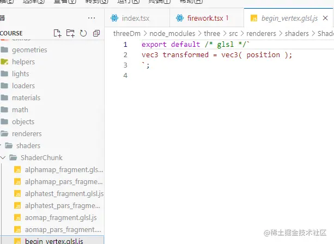Click the New File icon in explorer header

click(x=57, y=33)
